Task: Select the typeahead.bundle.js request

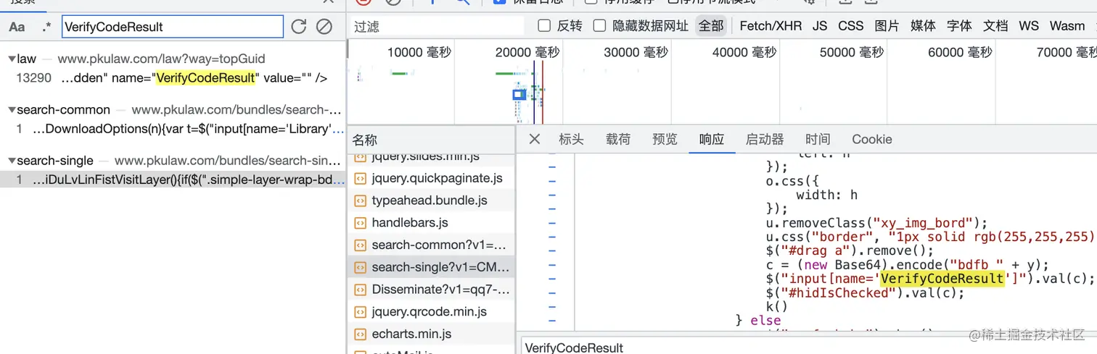Action: [432, 201]
